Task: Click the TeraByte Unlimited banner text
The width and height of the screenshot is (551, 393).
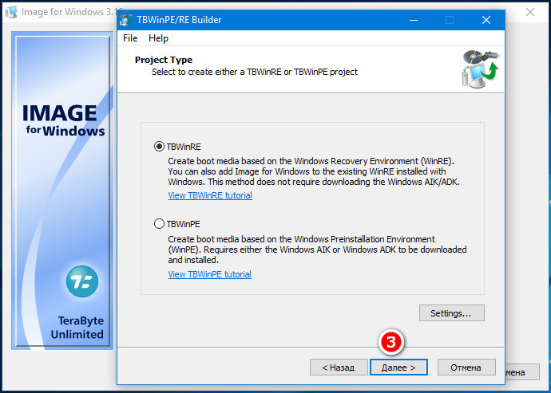Action: (x=77, y=327)
